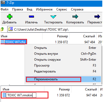Image resolution: width=105 pixels, height=102 pixels.
Task: Click the 7-Zip title bar logo
Action: click(3, 3)
